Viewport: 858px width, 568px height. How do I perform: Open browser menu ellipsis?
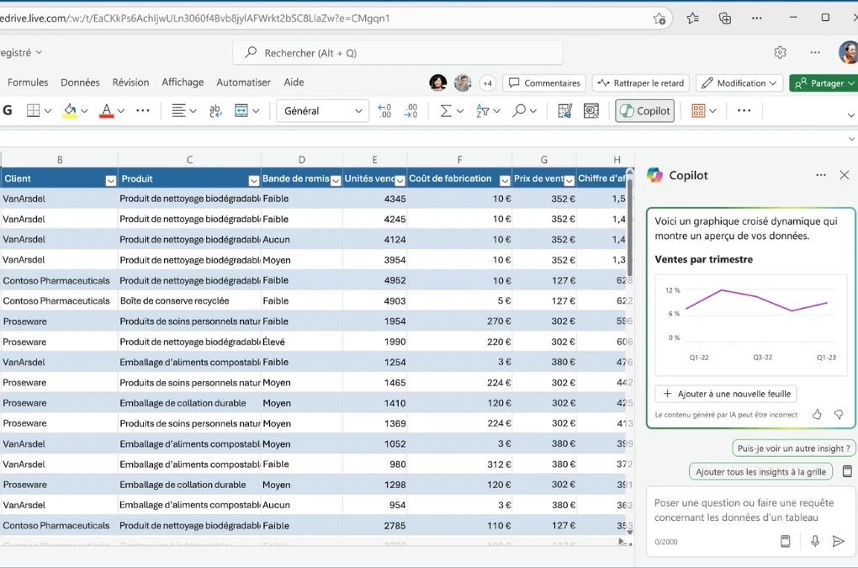coord(757,18)
